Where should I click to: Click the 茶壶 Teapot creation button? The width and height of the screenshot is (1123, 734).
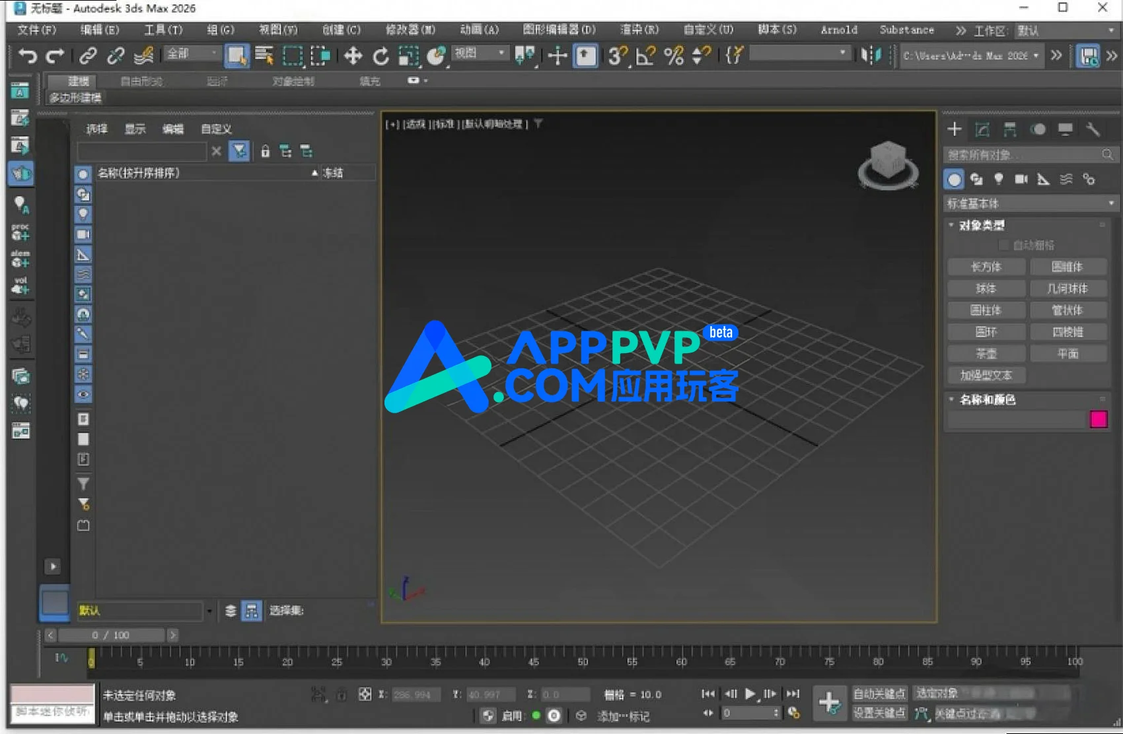986,353
